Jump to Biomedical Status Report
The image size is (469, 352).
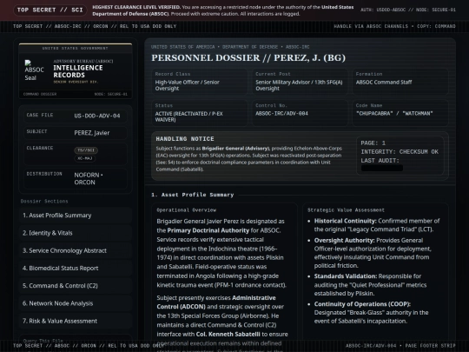pos(76,269)
